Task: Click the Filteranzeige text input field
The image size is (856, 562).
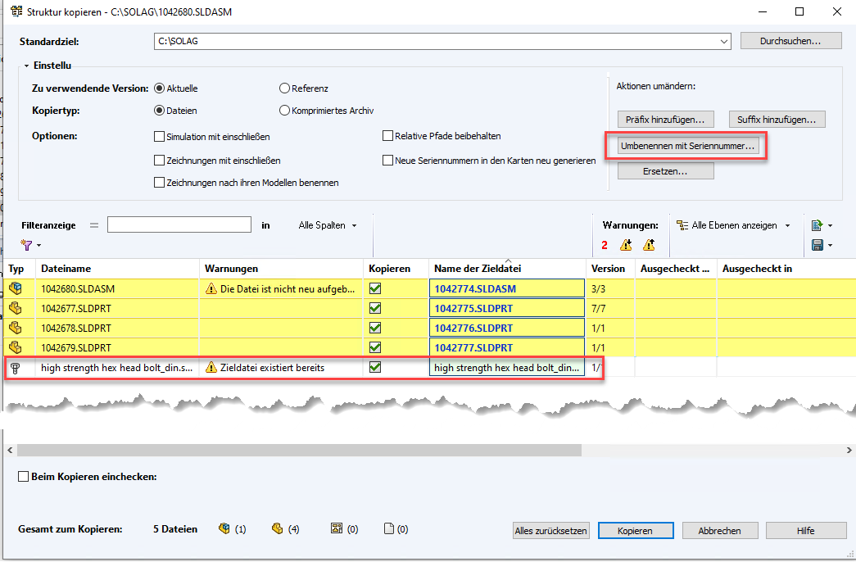Action: [x=179, y=224]
